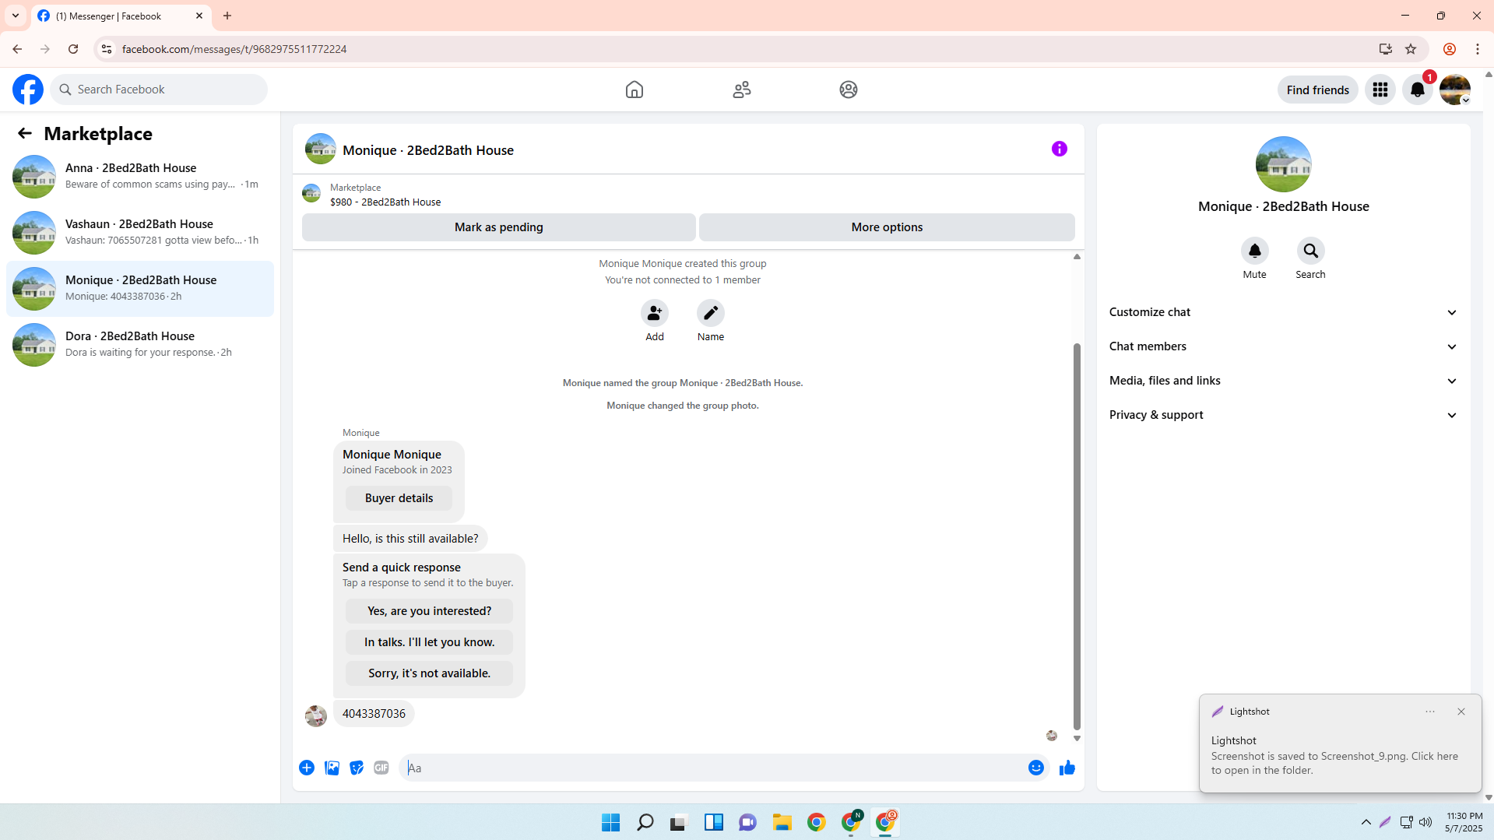Viewport: 1494px width, 840px height.
Task: Search in conversation magnifier icon
Action: click(x=1311, y=251)
